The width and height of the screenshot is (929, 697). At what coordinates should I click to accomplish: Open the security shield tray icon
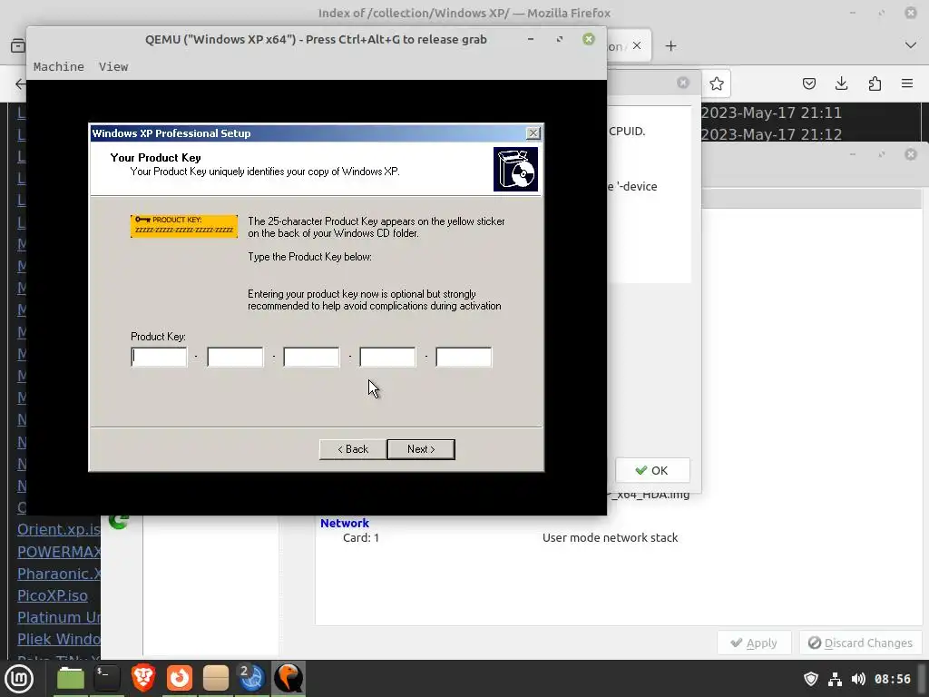[x=810, y=679]
